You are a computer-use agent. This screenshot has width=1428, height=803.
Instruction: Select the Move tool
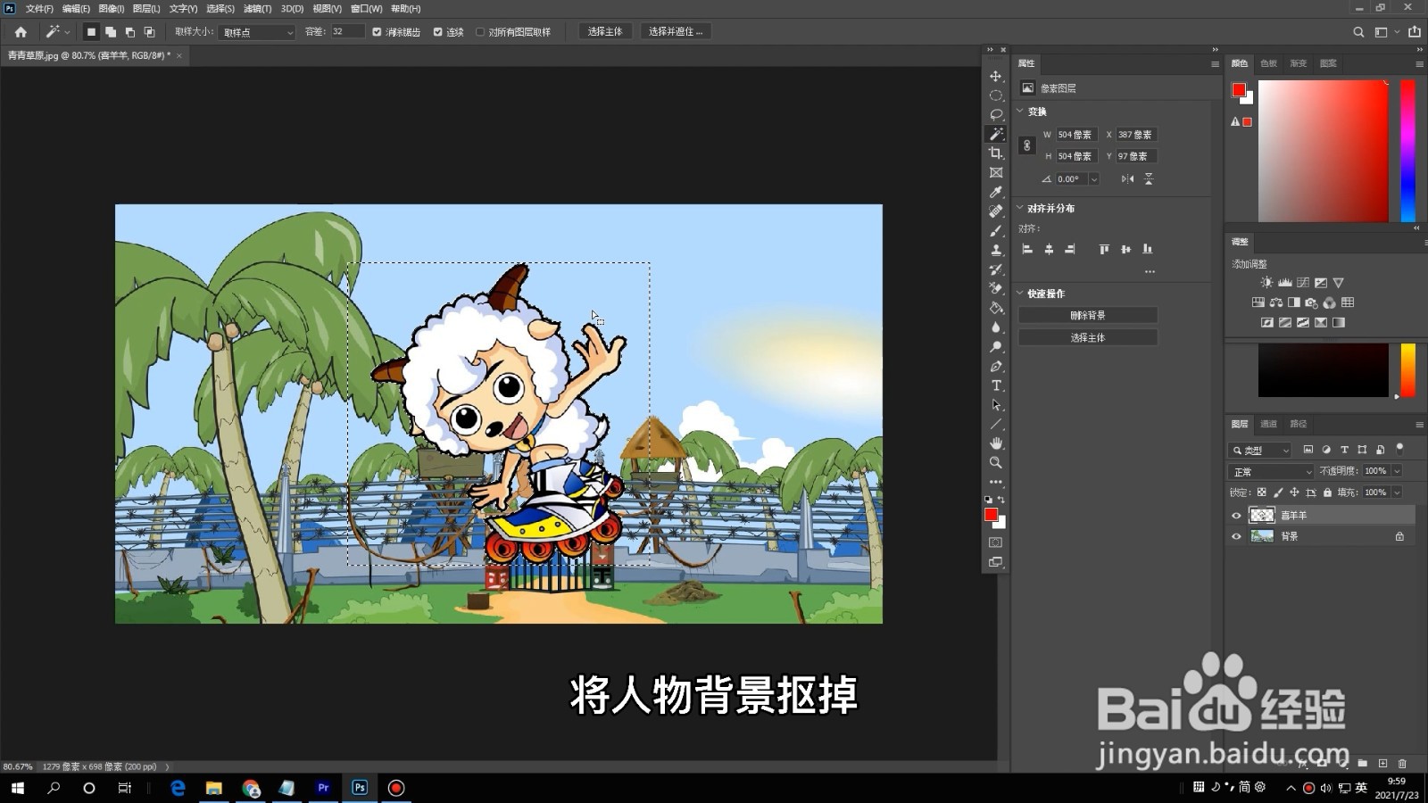996,76
